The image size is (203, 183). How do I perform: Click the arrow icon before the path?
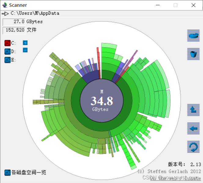click(5, 13)
